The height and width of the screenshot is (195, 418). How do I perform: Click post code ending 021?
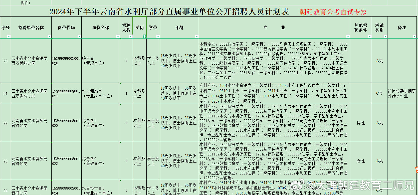coord(66,93)
